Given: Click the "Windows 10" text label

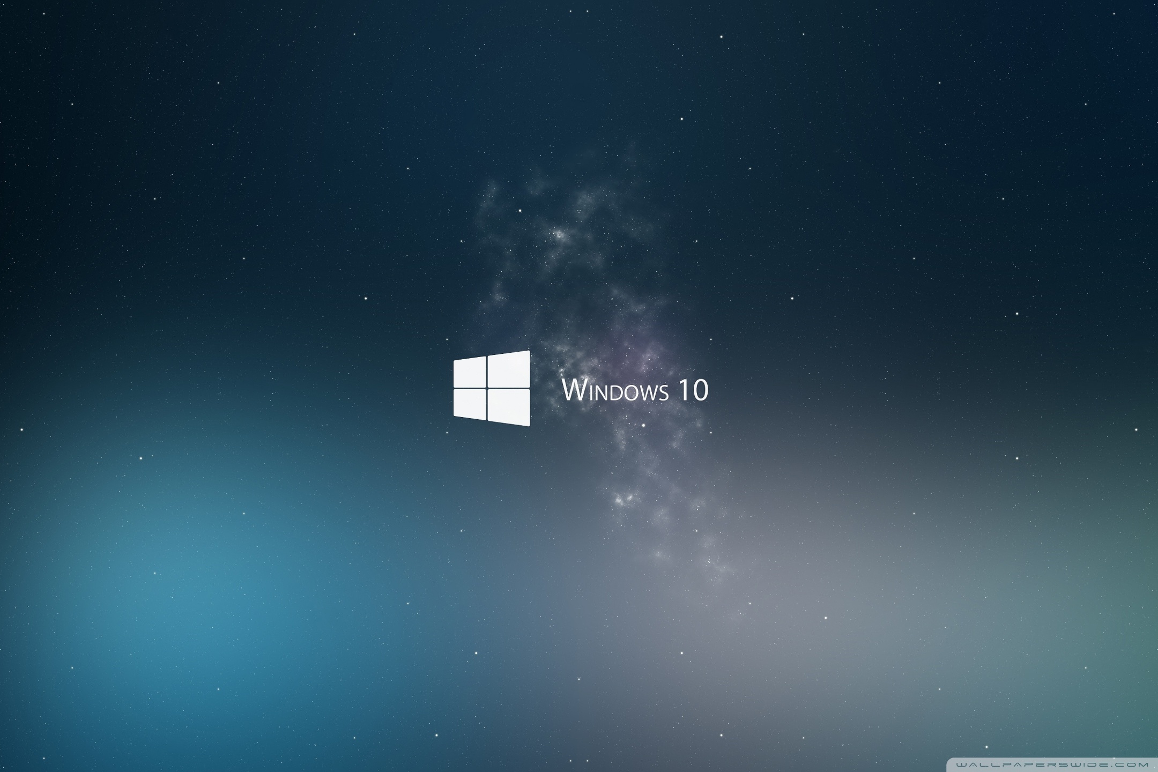Looking at the screenshot, I should [635, 391].
